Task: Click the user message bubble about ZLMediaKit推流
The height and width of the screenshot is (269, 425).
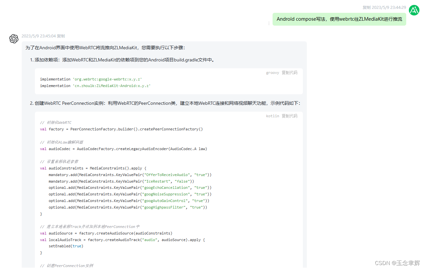Action: pos(339,19)
